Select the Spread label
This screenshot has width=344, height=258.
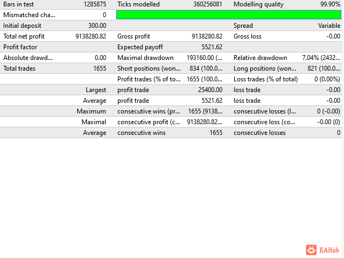(x=243, y=26)
